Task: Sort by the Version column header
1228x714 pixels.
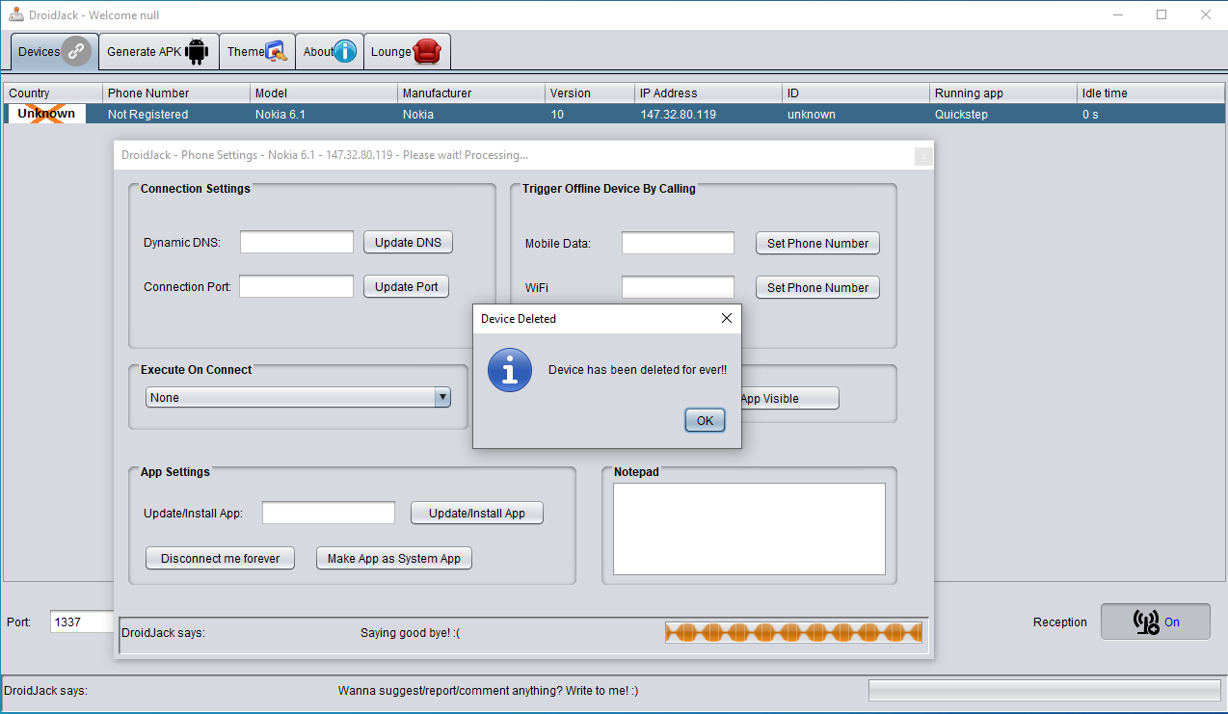Action: [x=590, y=93]
